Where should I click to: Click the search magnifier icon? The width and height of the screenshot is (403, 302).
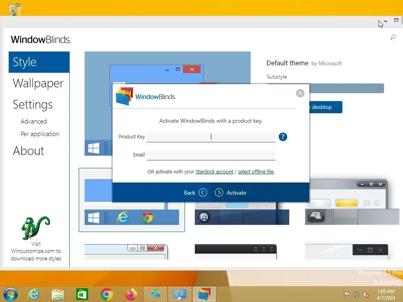[x=393, y=37]
